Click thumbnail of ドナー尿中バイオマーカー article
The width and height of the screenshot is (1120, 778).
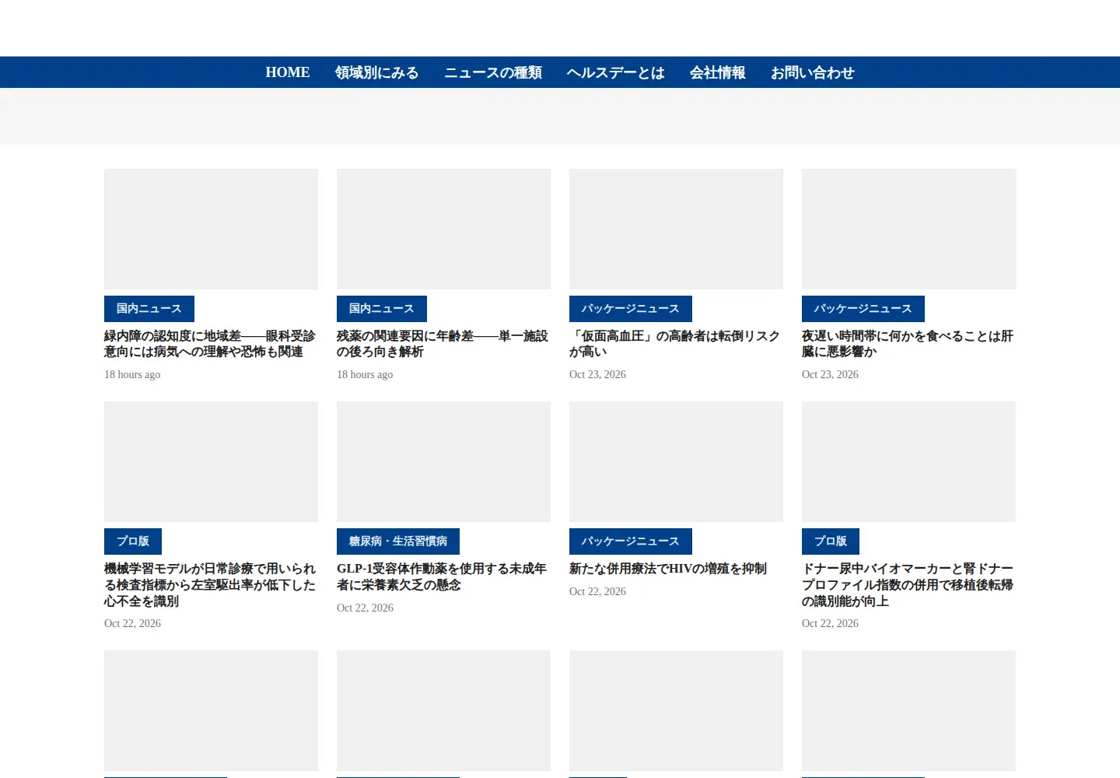[x=908, y=461]
